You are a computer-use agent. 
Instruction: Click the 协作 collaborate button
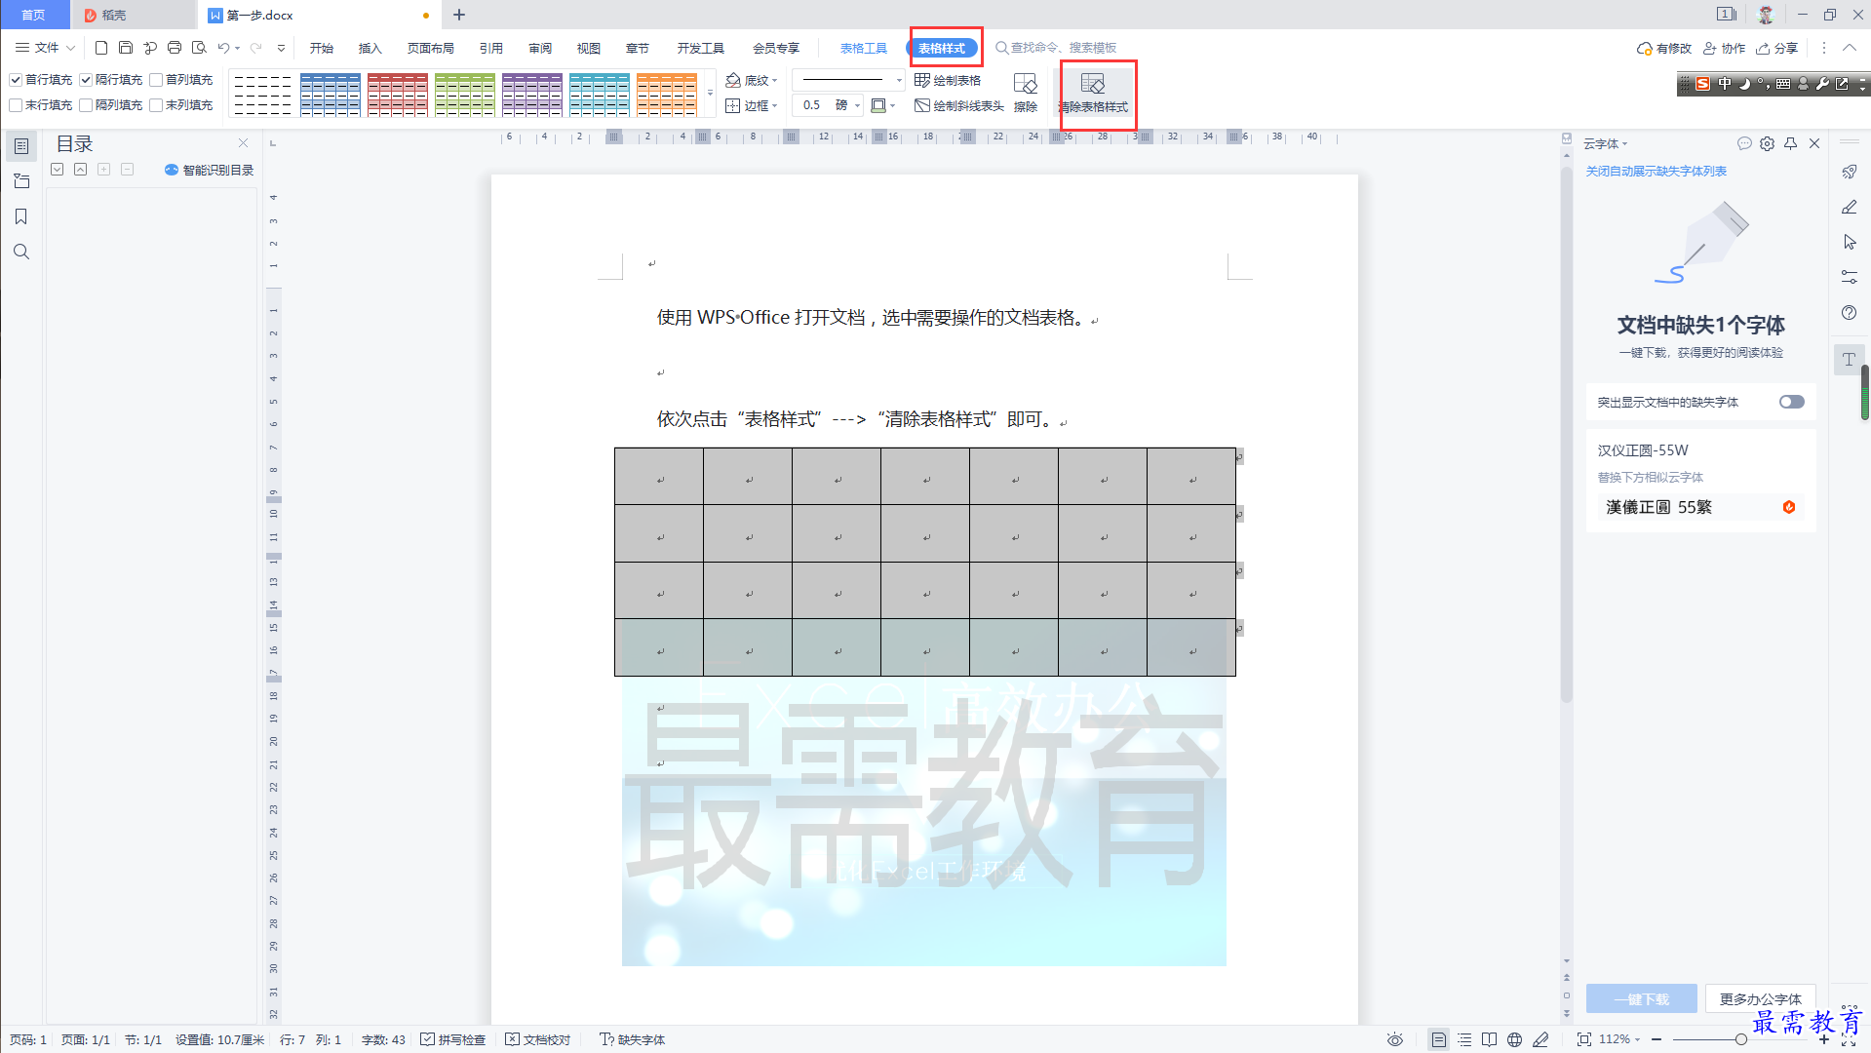click(1724, 48)
